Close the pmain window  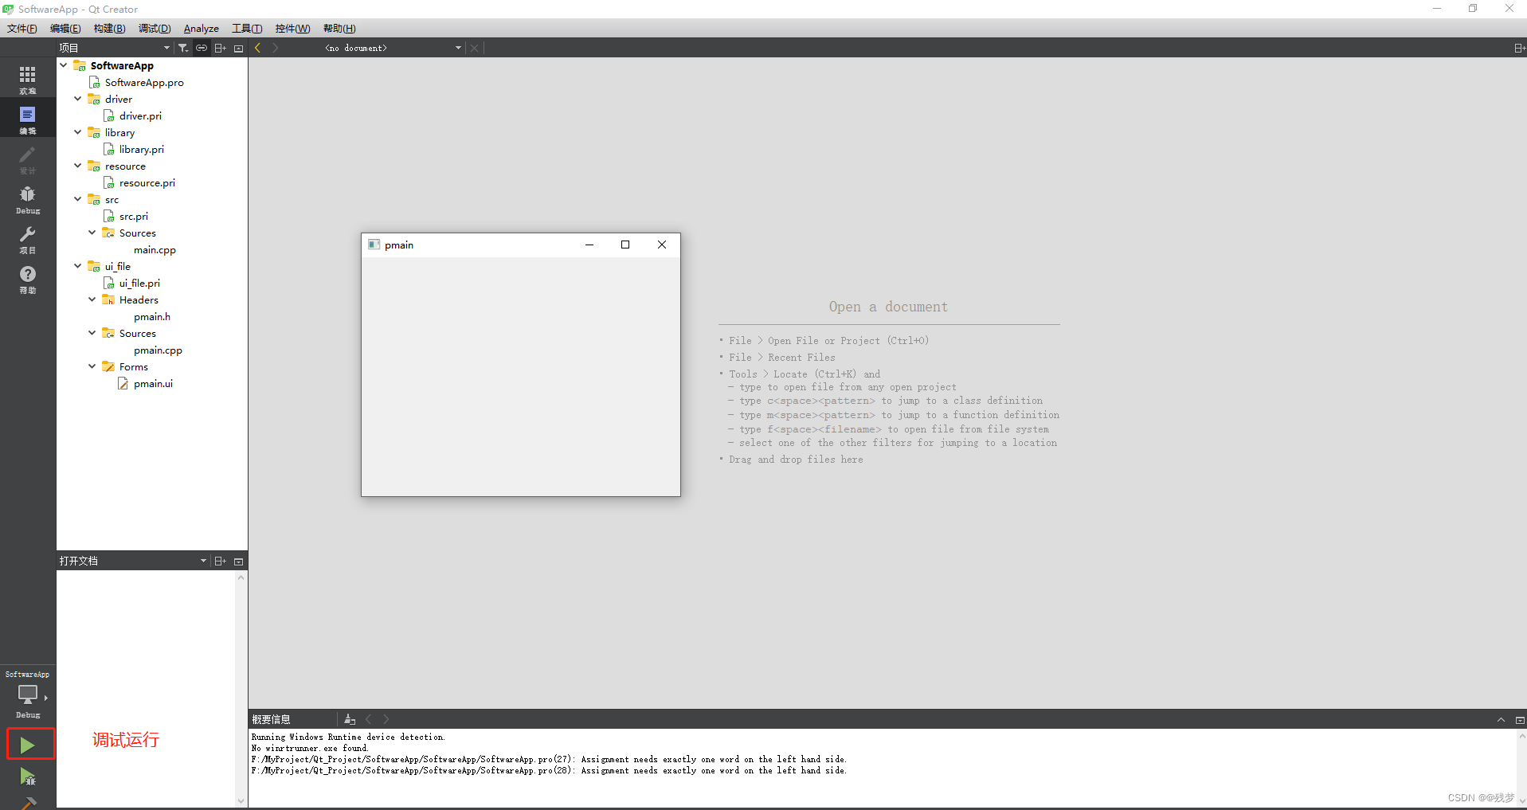point(662,245)
